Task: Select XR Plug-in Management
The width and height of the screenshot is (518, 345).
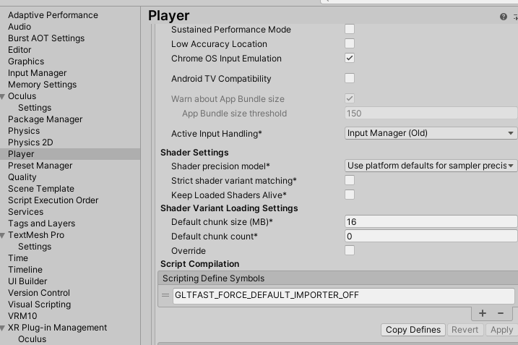Action: [x=58, y=328]
